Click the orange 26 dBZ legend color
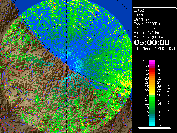This screenshot has width=177, height=133. (x=152, y=83)
